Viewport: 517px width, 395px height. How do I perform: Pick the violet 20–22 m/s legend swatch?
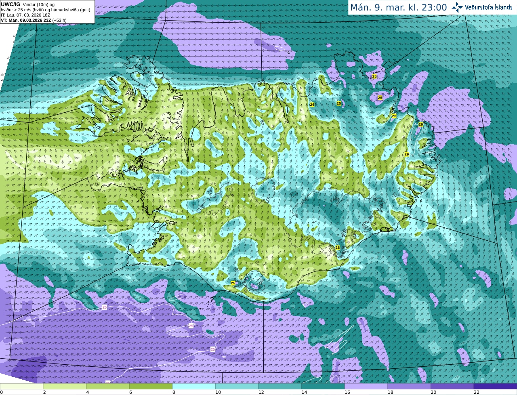(x=452, y=386)
